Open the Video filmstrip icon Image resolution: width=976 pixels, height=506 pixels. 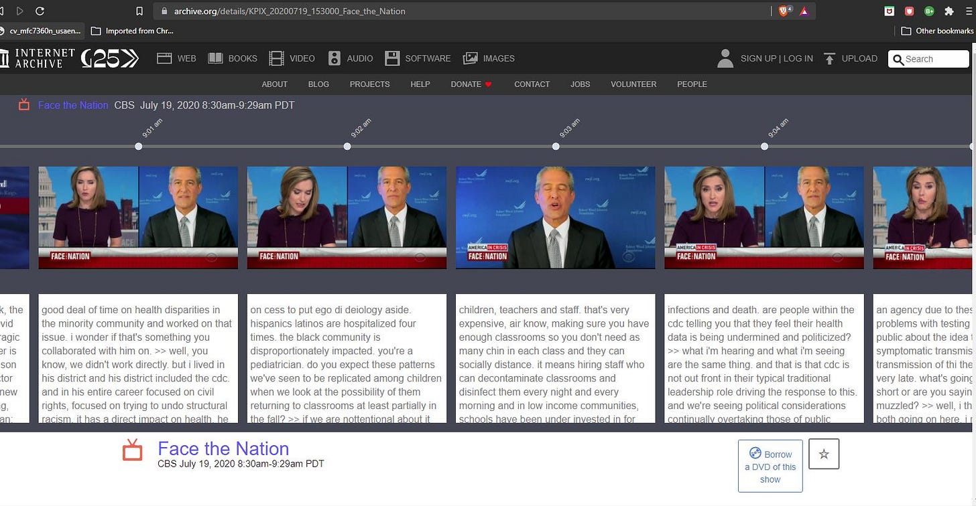(x=276, y=58)
